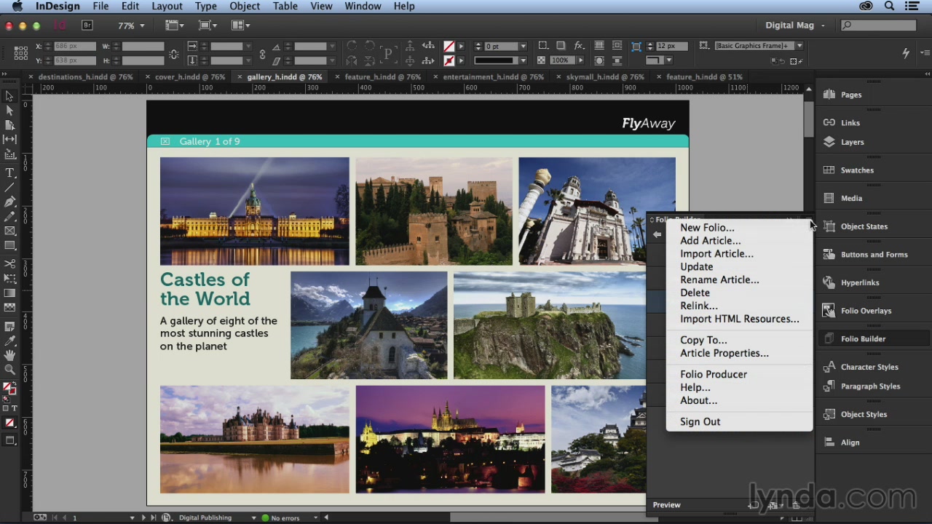Image resolution: width=932 pixels, height=524 pixels.
Task: Click the Preview button in Folio Builder
Action: click(666, 504)
